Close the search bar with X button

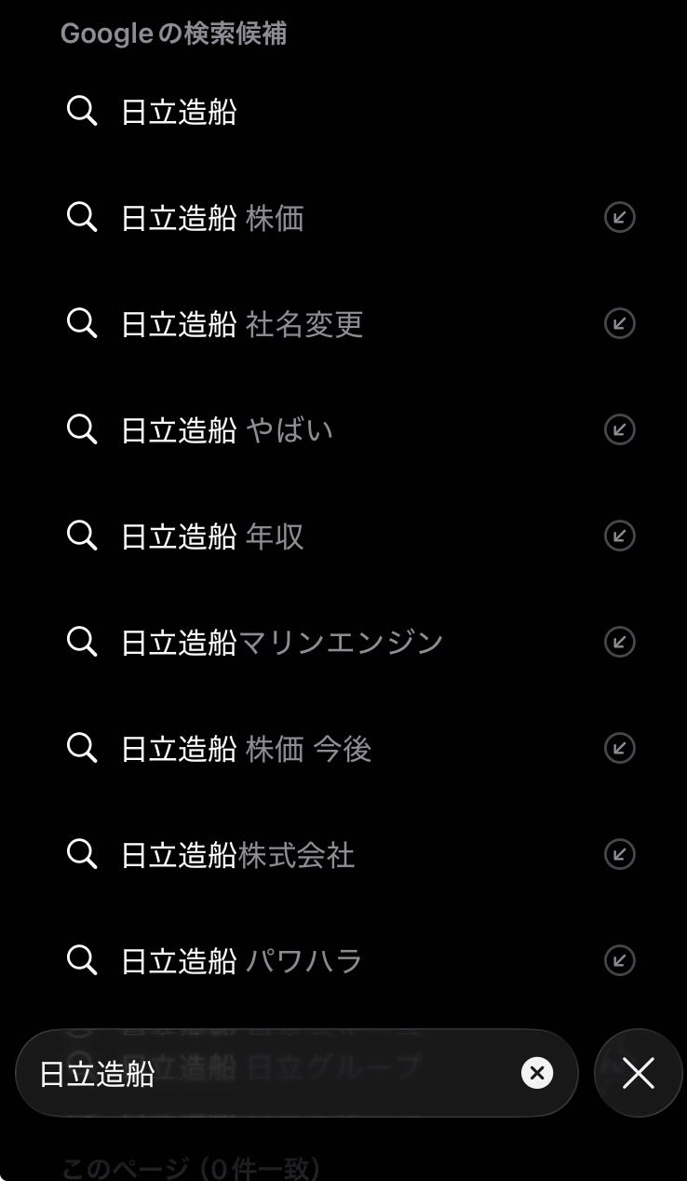point(639,1073)
